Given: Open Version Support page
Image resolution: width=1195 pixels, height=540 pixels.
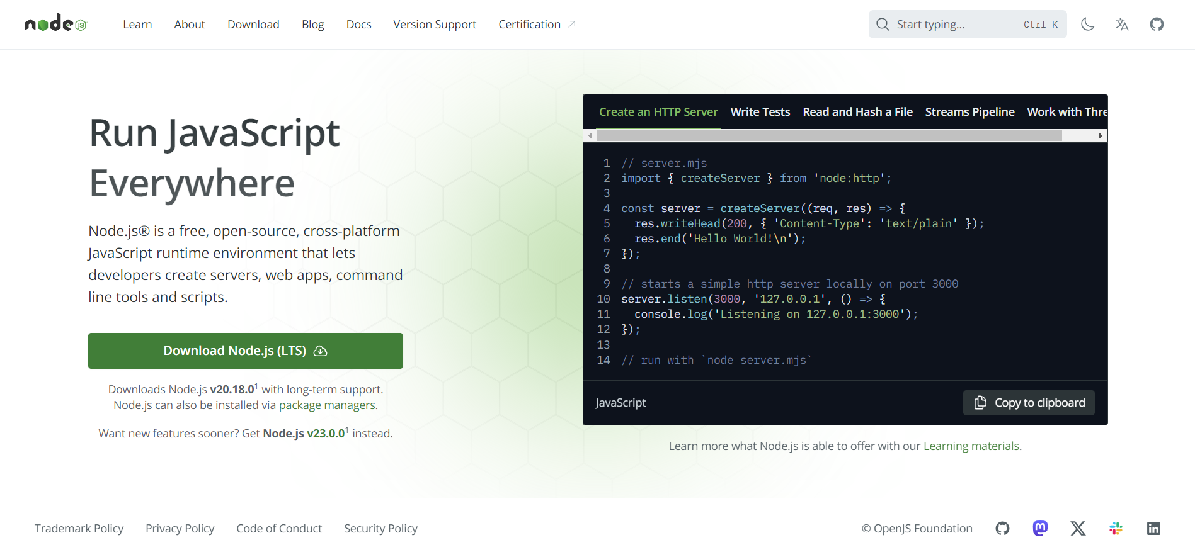Looking at the screenshot, I should [x=435, y=24].
